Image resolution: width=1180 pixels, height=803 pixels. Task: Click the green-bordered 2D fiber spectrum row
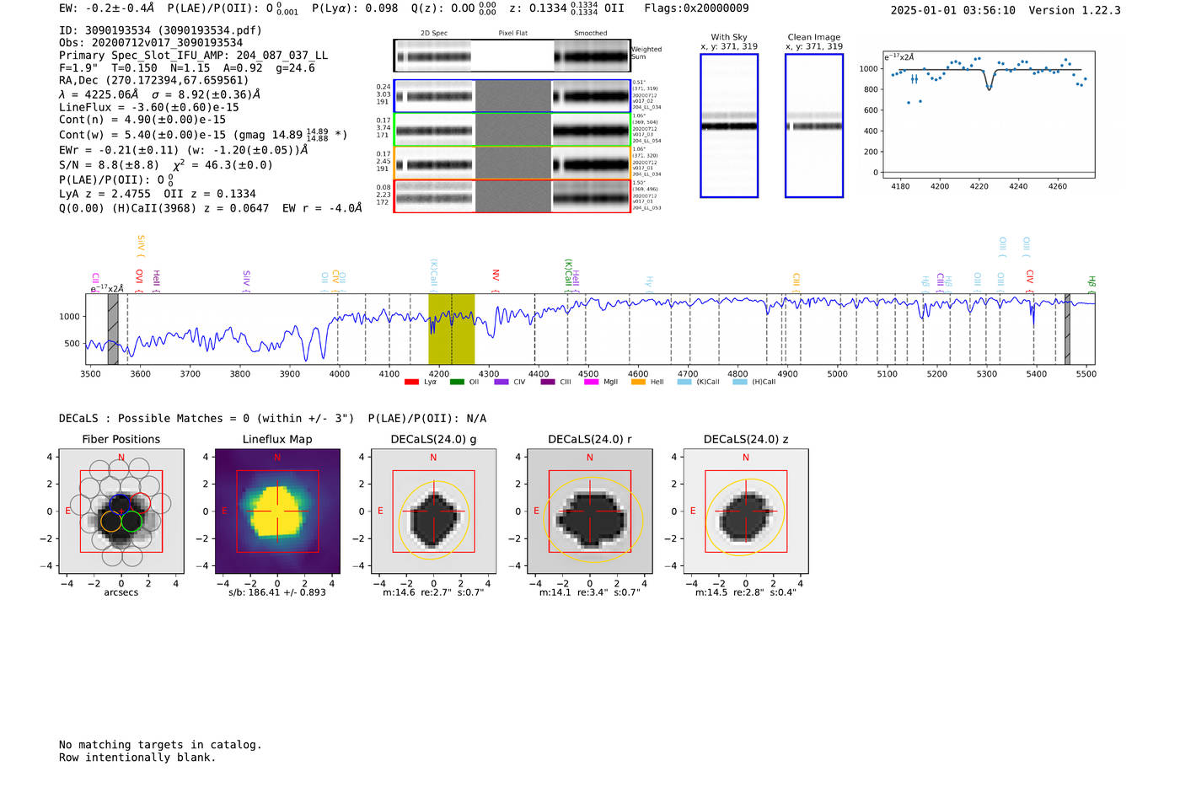512,130
